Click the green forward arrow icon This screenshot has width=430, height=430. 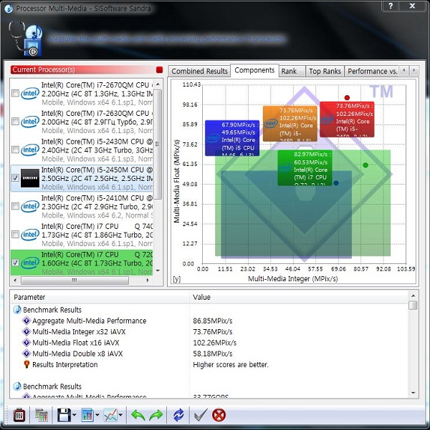click(156, 415)
